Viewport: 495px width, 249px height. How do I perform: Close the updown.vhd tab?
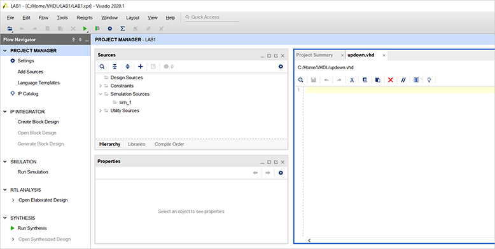[x=384, y=55]
